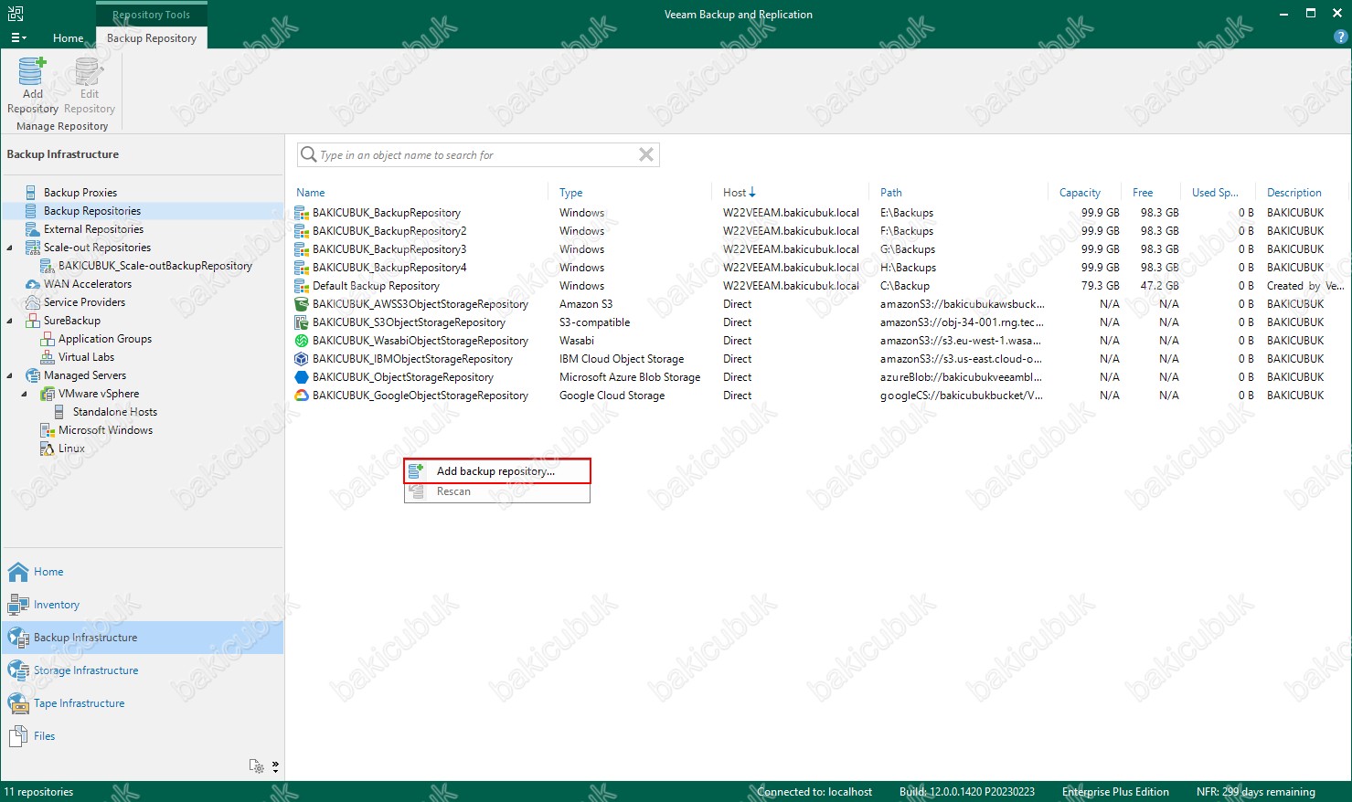This screenshot has height=802, width=1352.
Task: Click the C:\Backup path cell
Action: pyautogui.click(x=905, y=286)
